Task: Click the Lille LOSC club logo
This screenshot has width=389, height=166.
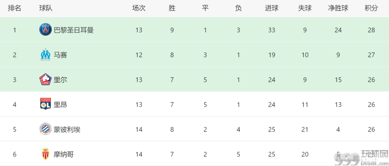Action: click(x=46, y=80)
